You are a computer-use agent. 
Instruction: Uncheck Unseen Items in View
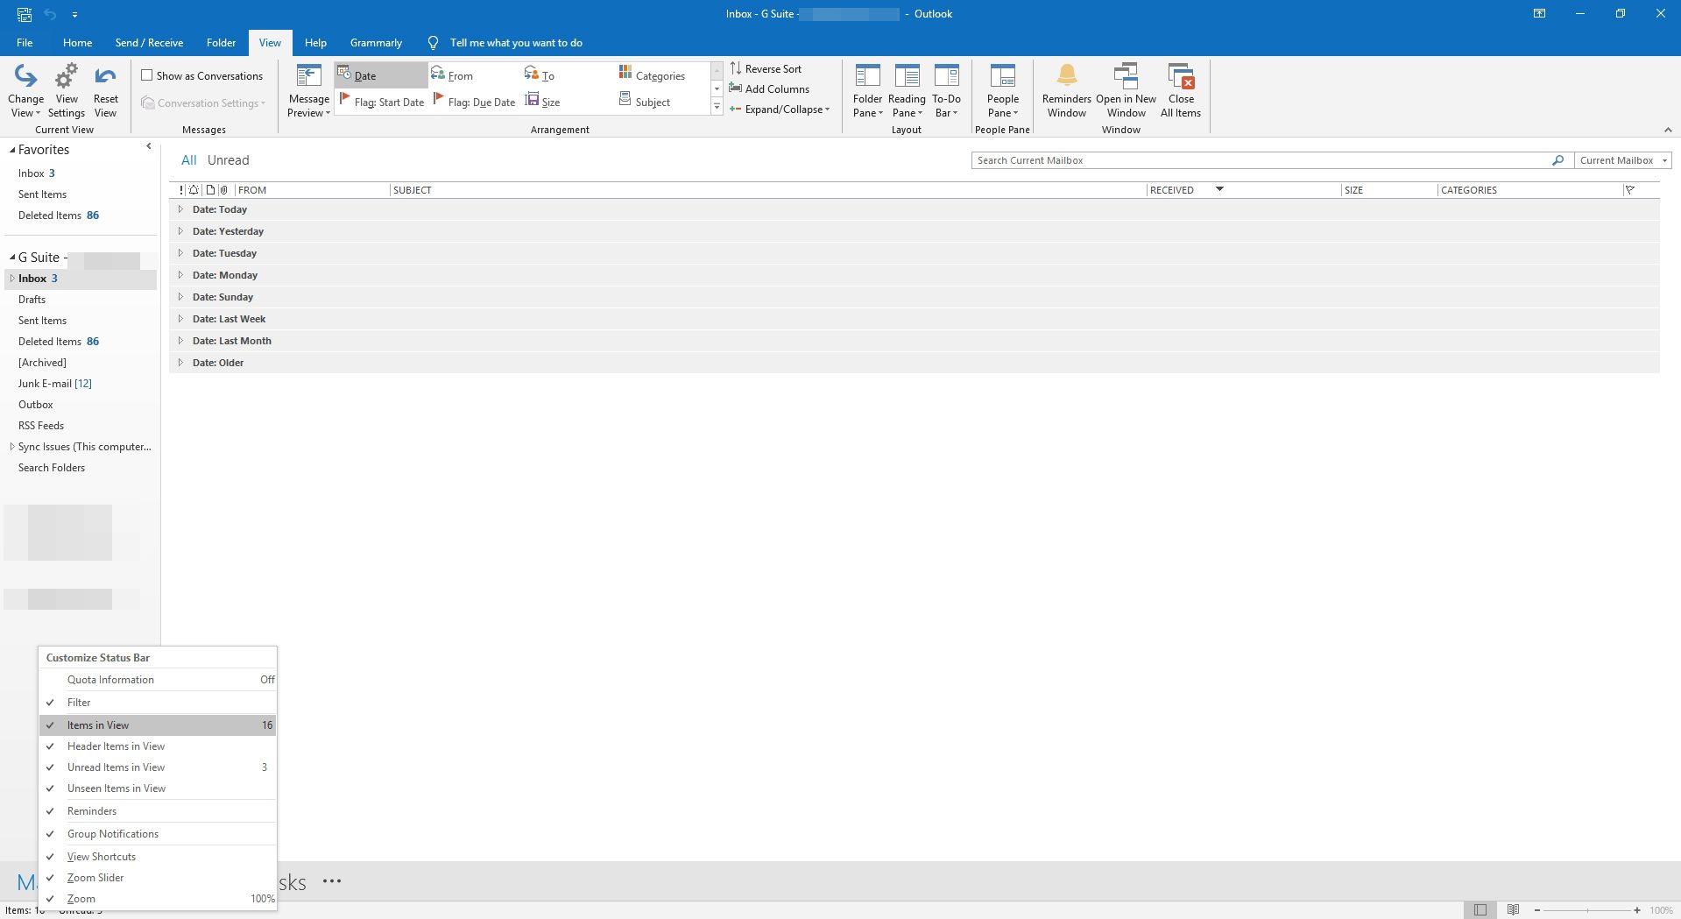(x=158, y=788)
